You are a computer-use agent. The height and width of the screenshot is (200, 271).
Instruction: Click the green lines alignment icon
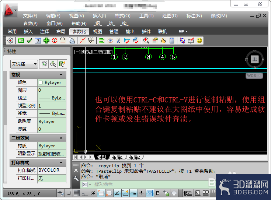tap(102, 41)
